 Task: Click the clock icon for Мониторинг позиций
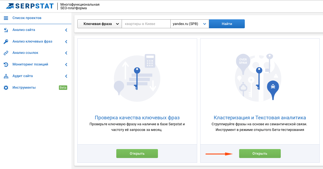(x=6, y=65)
